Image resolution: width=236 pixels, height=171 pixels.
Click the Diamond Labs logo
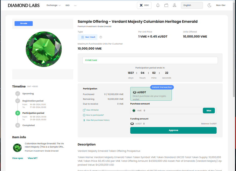click(24, 5)
